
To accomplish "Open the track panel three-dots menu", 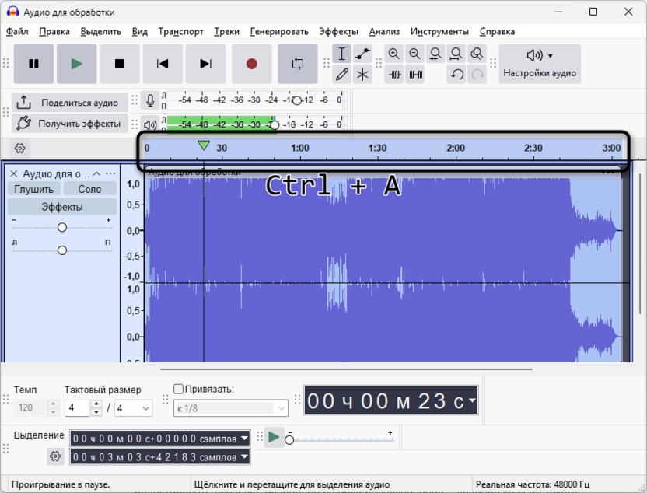I will coord(110,173).
